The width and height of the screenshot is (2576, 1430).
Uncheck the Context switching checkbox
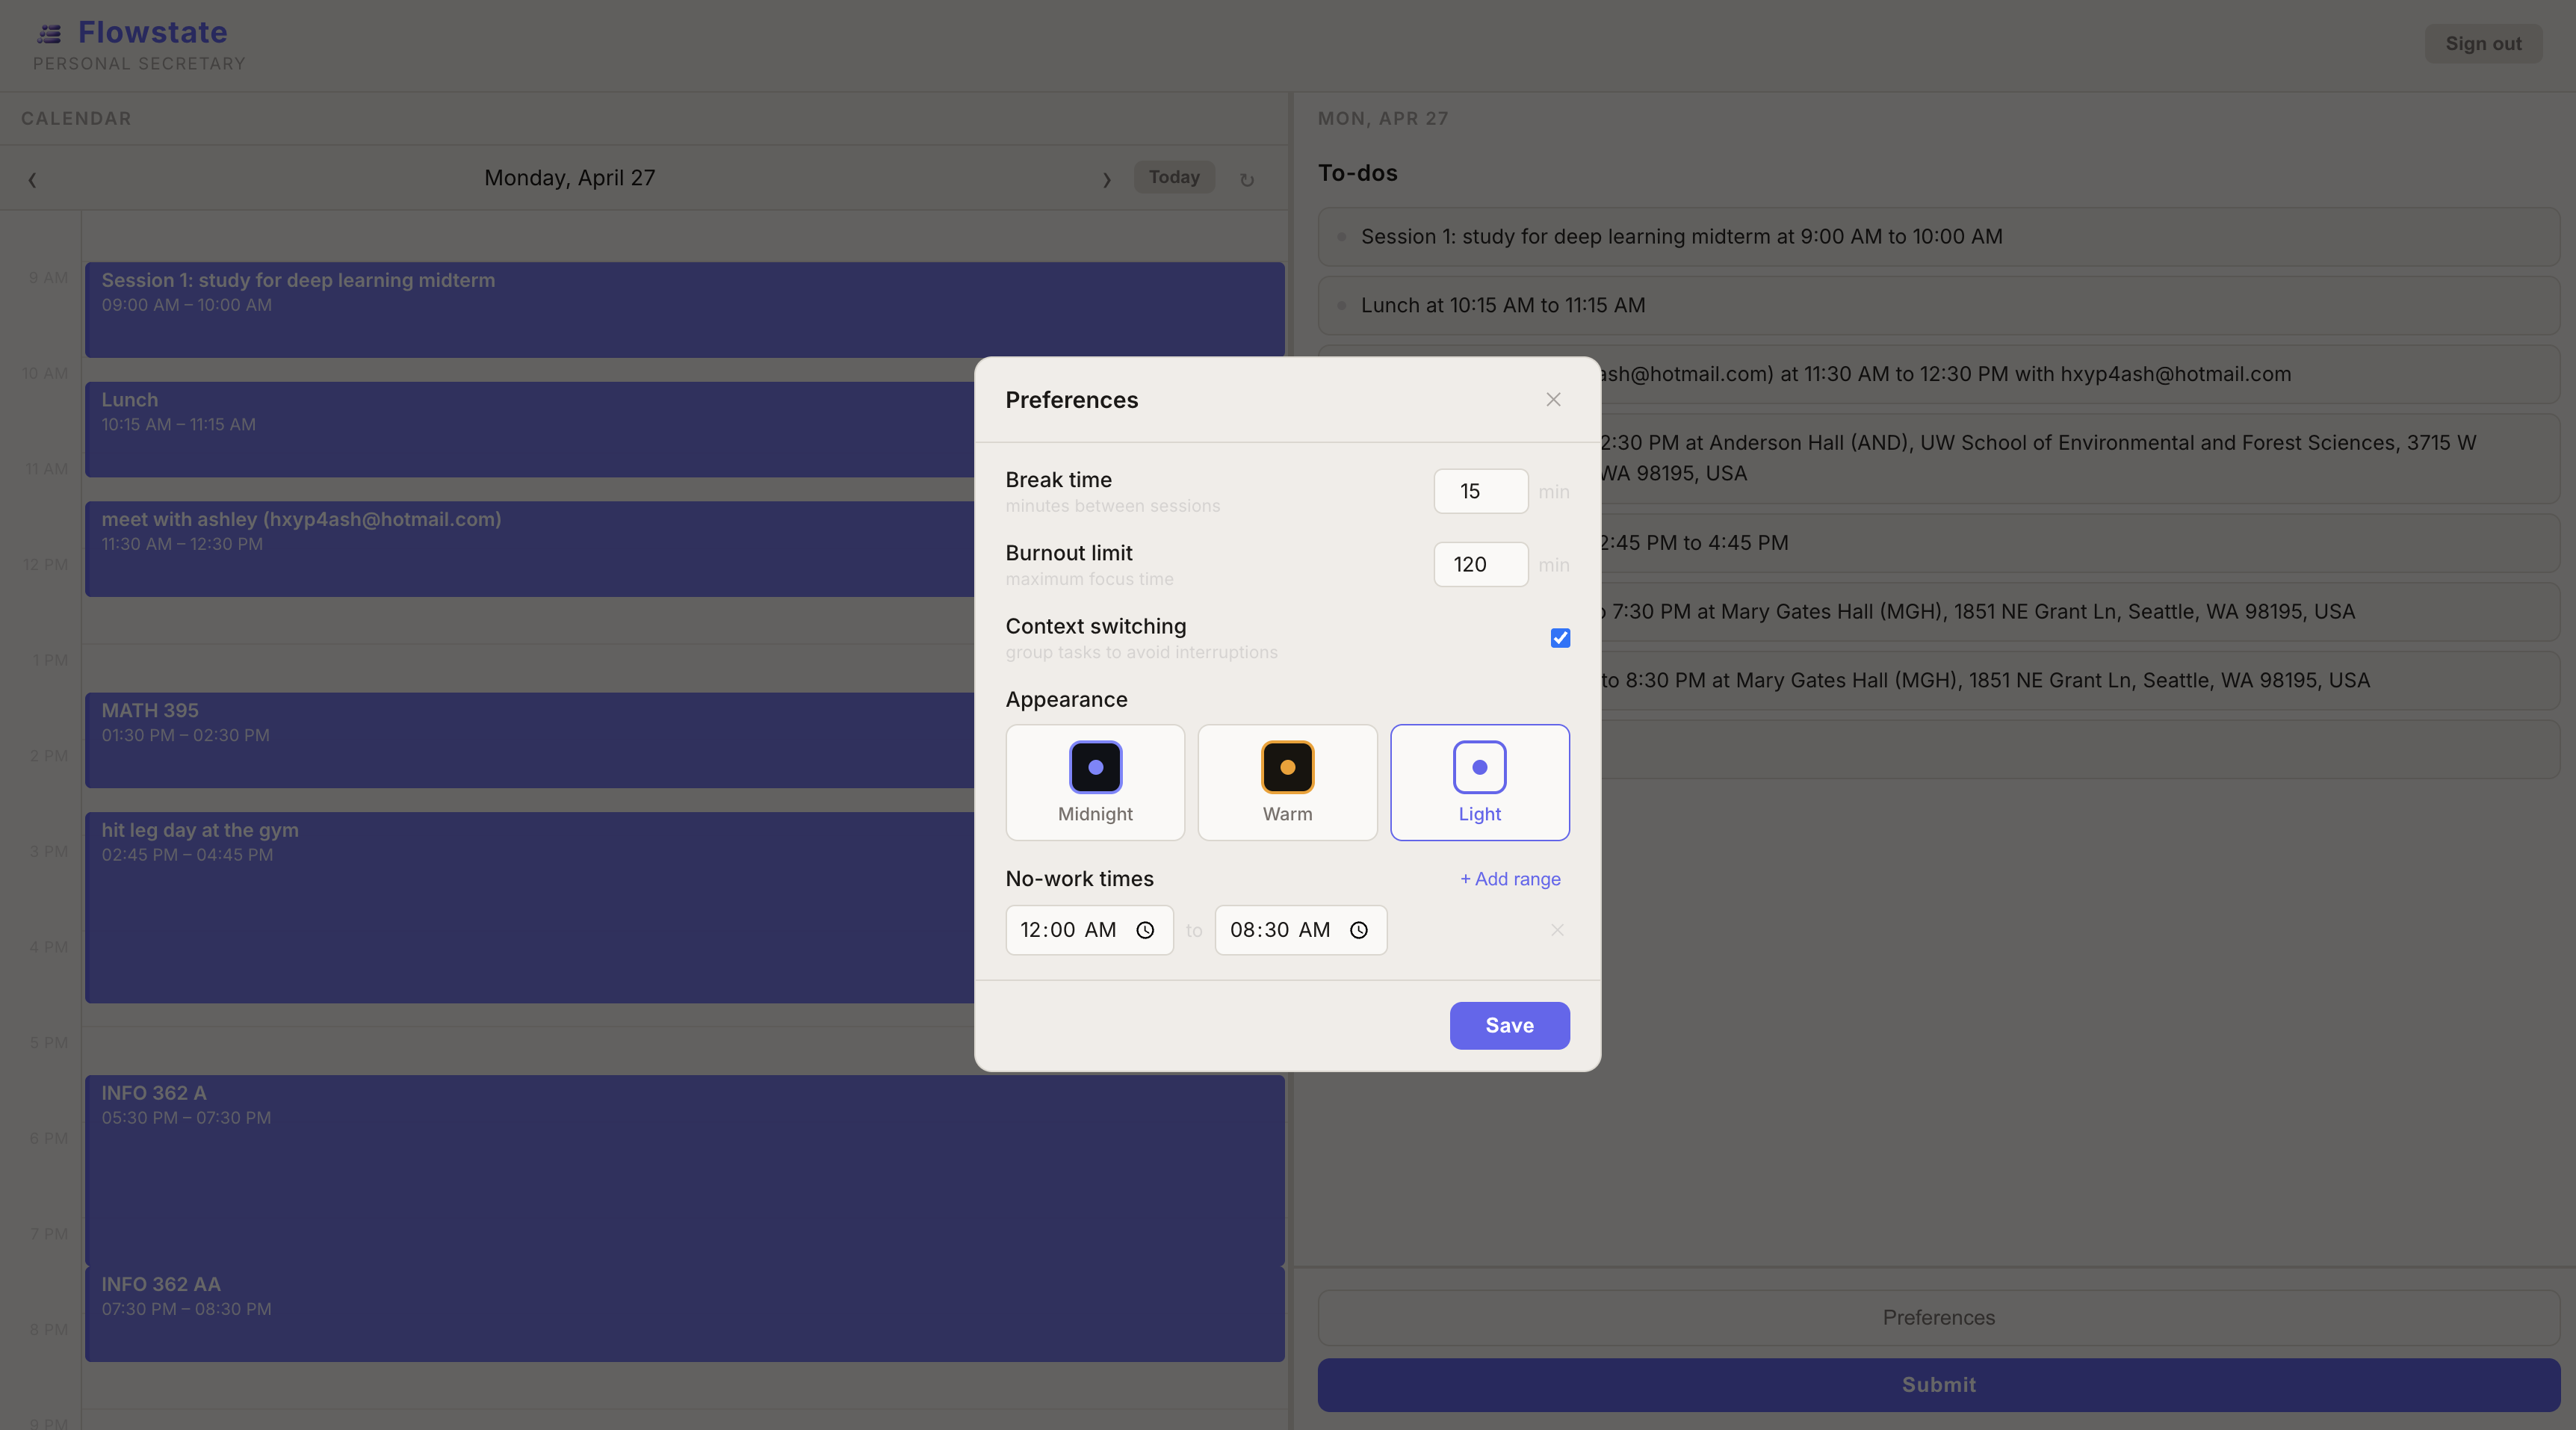(x=1560, y=638)
